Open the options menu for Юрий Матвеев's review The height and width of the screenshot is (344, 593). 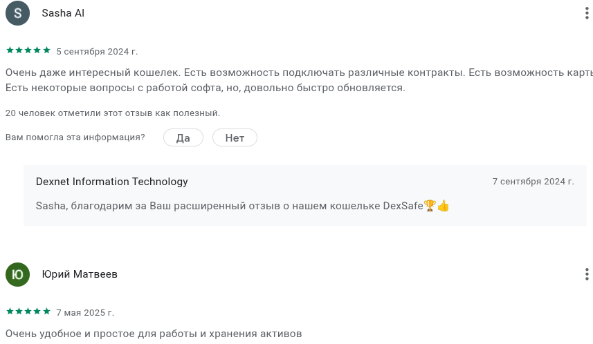[x=586, y=274]
